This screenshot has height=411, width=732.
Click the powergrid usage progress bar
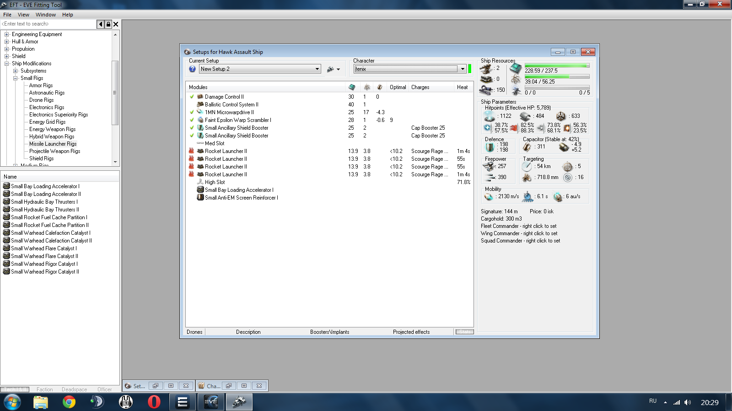557,77
